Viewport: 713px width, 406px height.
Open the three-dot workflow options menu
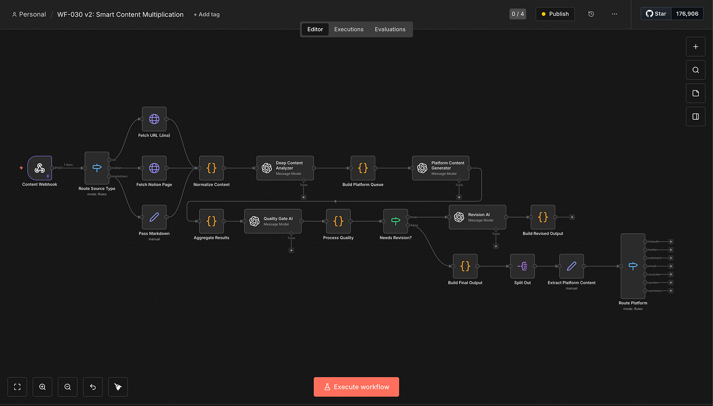pos(614,14)
